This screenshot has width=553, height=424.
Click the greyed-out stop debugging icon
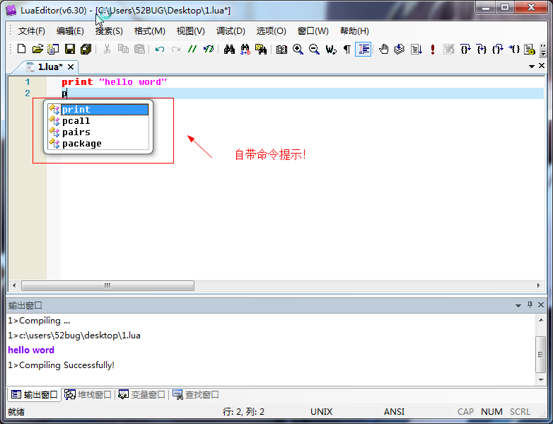pos(449,49)
